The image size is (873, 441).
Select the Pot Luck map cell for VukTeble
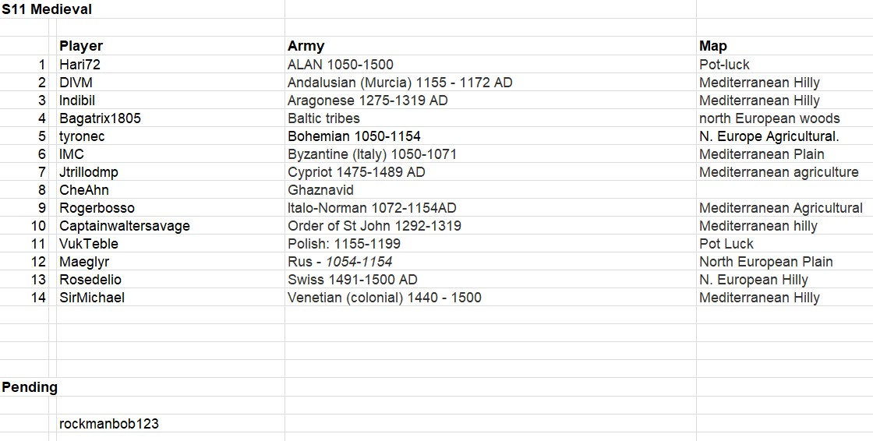pyautogui.click(x=784, y=243)
